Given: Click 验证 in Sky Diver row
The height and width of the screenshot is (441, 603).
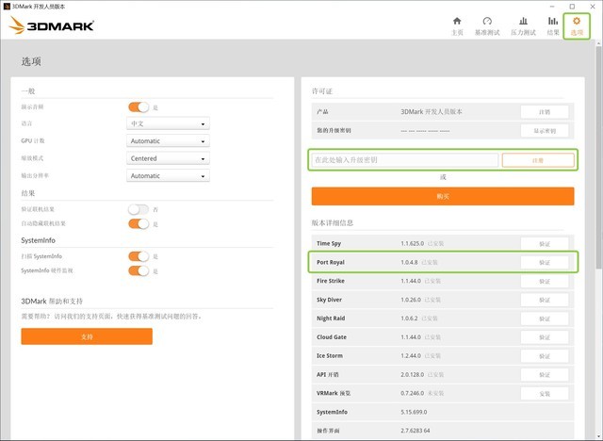Looking at the screenshot, I should 545,300.
